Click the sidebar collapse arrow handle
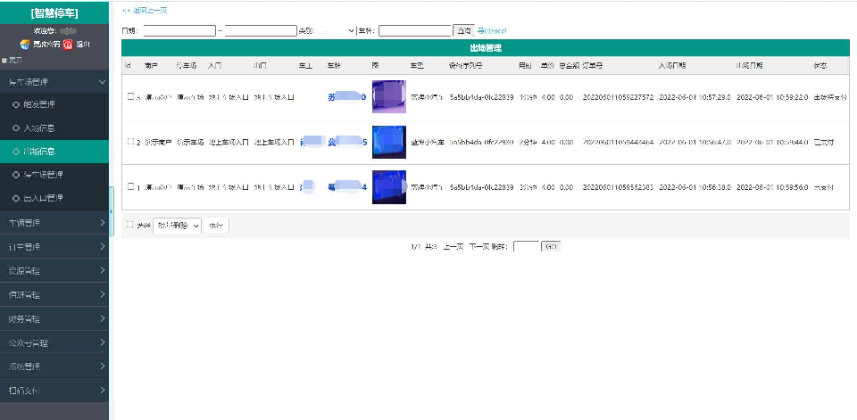The width and height of the screenshot is (857, 420). 112,210
